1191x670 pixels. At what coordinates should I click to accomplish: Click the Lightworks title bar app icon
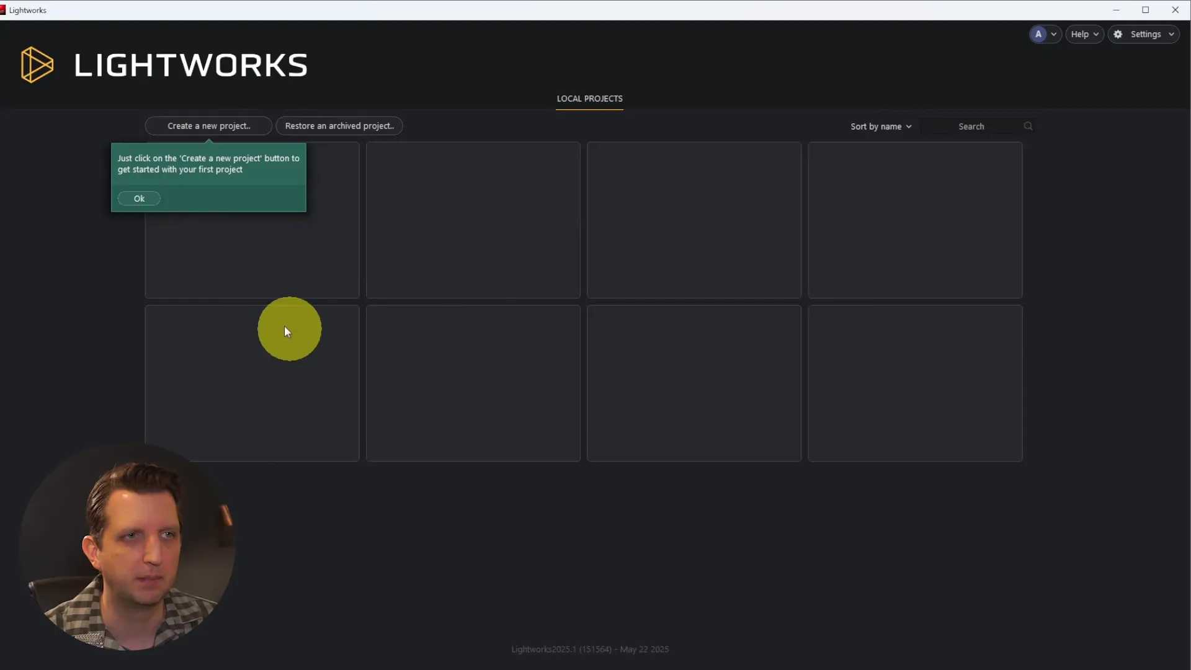[x=3, y=10]
